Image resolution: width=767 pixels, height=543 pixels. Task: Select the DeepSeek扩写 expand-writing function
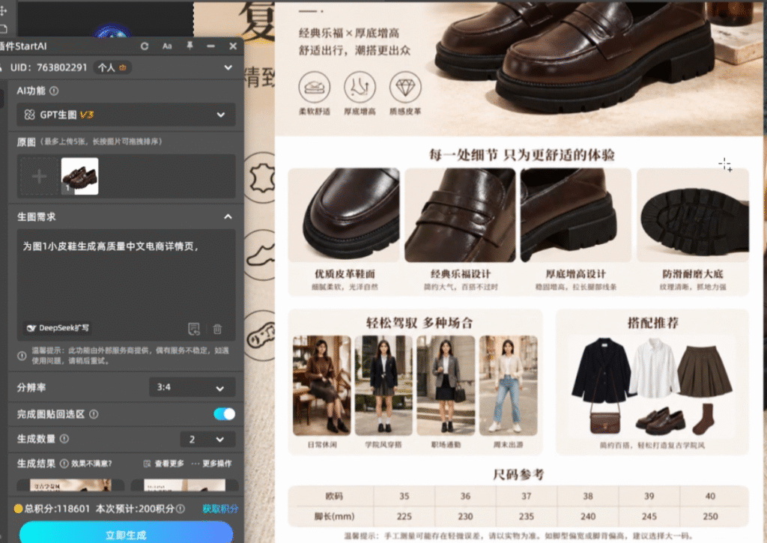click(58, 329)
